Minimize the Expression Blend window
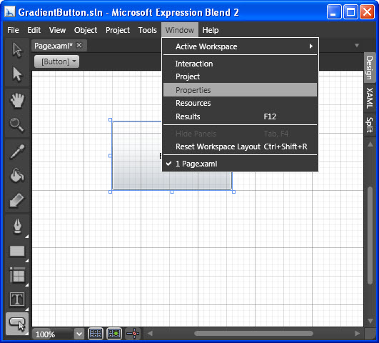The image size is (379, 343). (x=334, y=11)
